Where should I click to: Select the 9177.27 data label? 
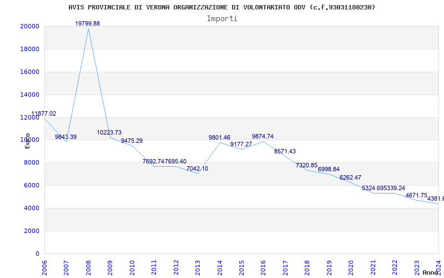point(241,144)
